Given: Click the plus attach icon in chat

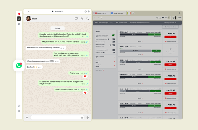Looking at the screenshot, I should tap(27, 117).
